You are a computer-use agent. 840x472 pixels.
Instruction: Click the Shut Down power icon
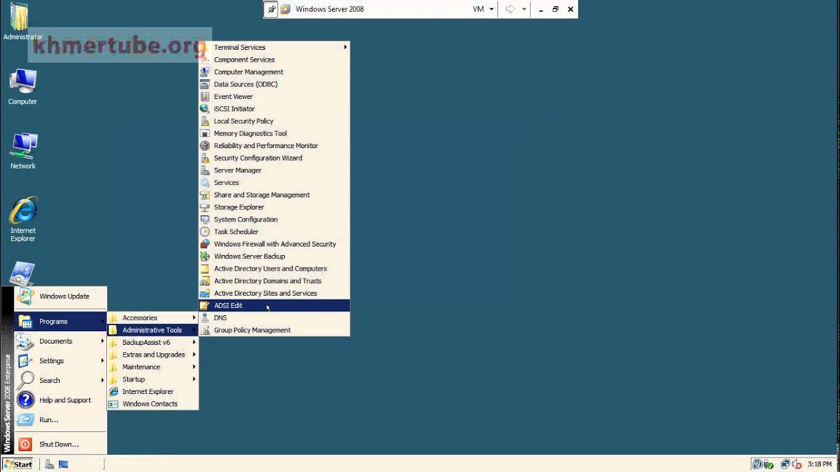pyautogui.click(x=25, y=444)
